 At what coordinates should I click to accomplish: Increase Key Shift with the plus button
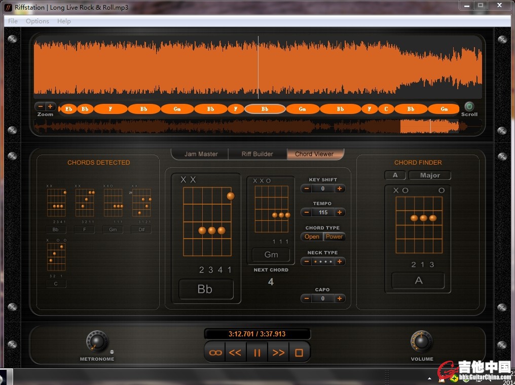click(340, 188)
